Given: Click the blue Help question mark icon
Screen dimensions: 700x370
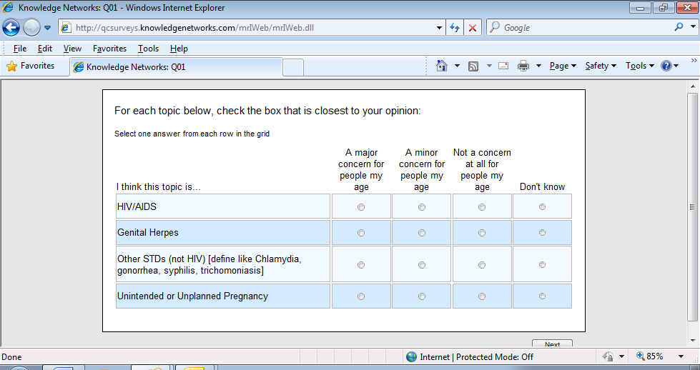Looking at the screenshot, I should (666, 66).
